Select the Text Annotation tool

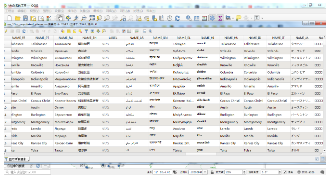257,18
